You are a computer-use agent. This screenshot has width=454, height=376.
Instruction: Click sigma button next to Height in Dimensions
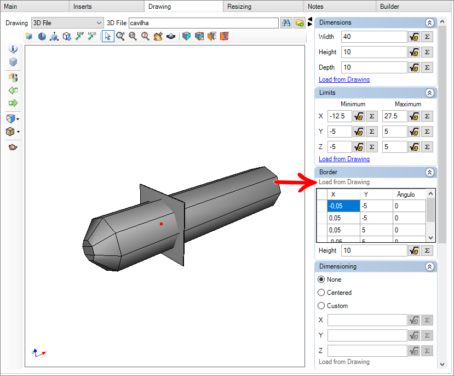pos(427,52)
